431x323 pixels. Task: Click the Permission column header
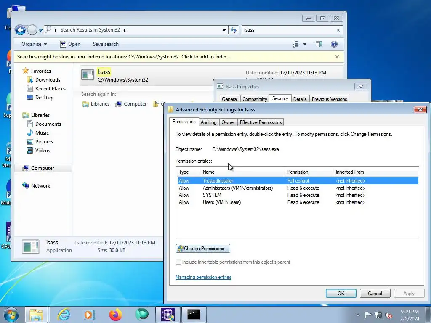pyautogui.click(x=309, y=172)
